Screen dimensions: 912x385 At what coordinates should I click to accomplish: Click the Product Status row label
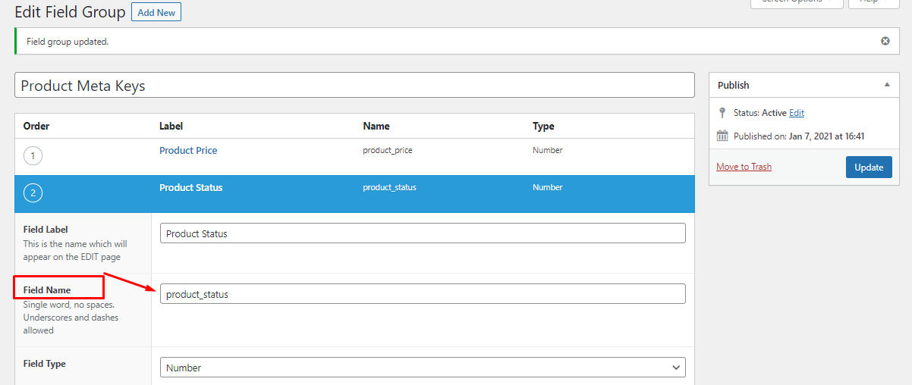coord(190,187)
